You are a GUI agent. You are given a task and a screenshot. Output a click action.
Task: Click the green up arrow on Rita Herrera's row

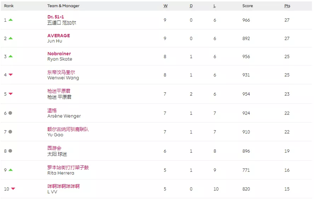click(x=11, y=170)
